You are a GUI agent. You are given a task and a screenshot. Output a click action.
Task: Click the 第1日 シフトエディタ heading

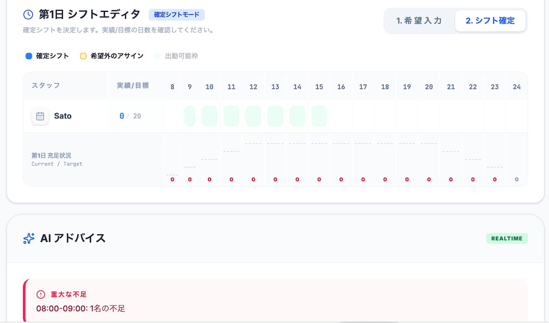coord(90,14)
